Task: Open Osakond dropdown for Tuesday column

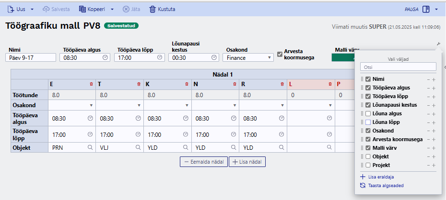Action: click(120, 105)
